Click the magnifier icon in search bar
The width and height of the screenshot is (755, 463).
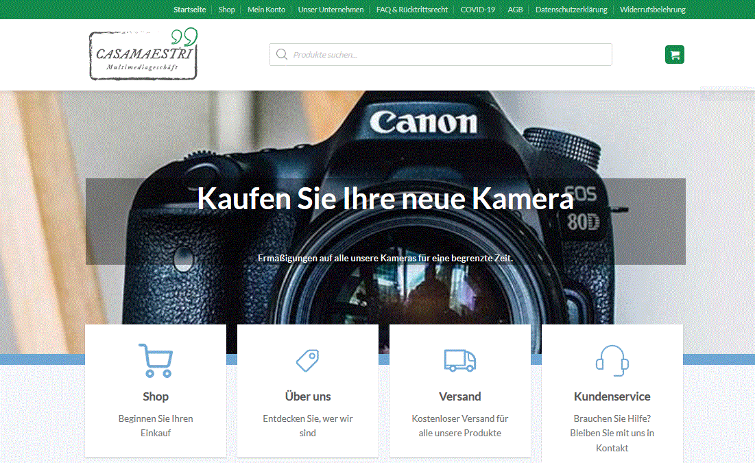282,54
